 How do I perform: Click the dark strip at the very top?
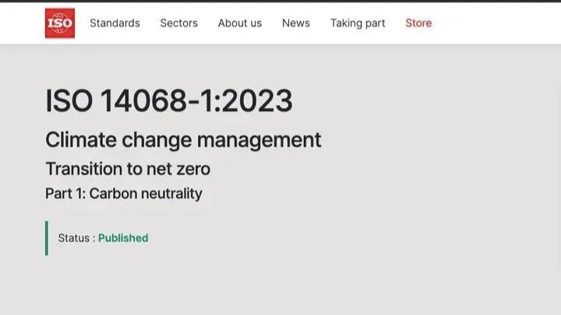click(x=280, y=1)
